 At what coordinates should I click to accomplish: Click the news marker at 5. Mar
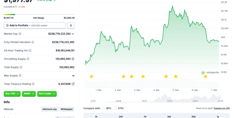point(176,76)
